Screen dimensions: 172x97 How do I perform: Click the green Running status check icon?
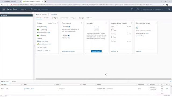pyautogui.click(x=38, y=30)
